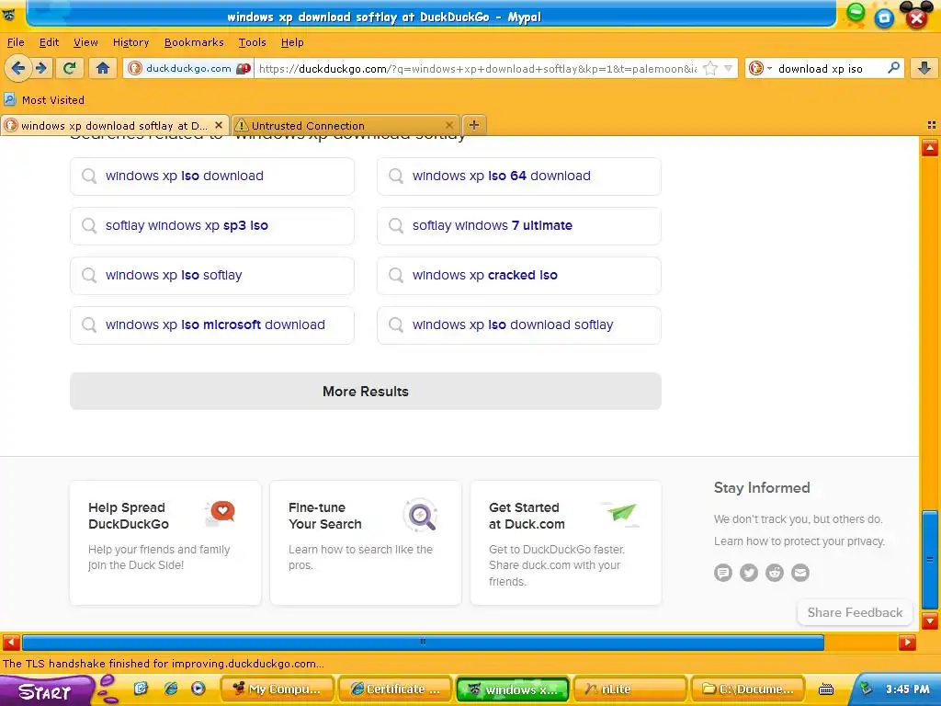
Task: Click the vertical scrollbar thumb
Action: point(930,560)
